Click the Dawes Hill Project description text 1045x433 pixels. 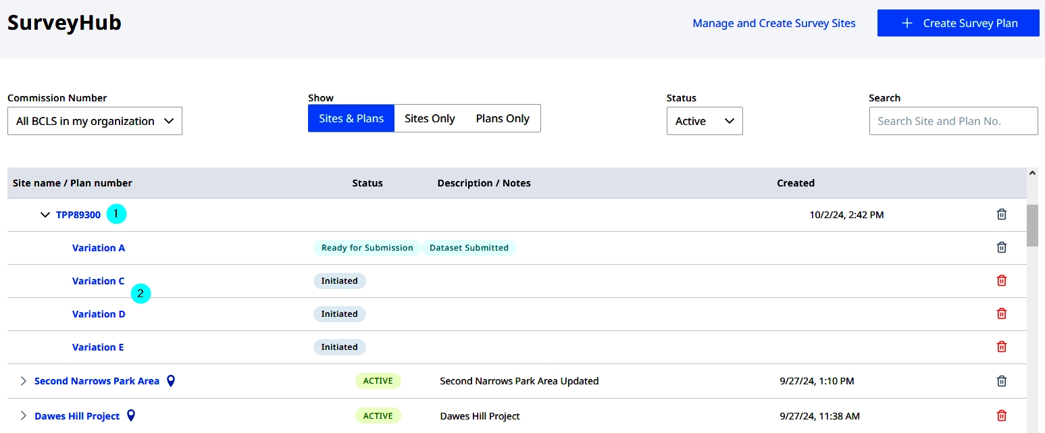point(480,416)
